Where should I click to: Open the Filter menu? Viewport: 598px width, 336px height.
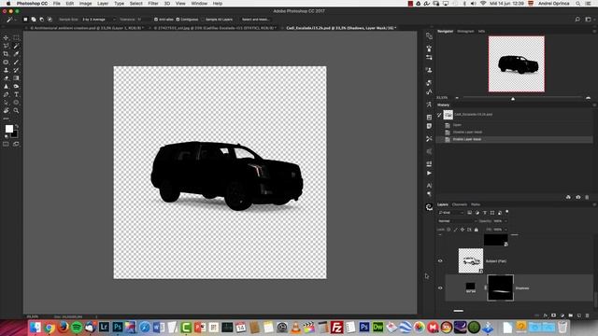click(153, 4)
